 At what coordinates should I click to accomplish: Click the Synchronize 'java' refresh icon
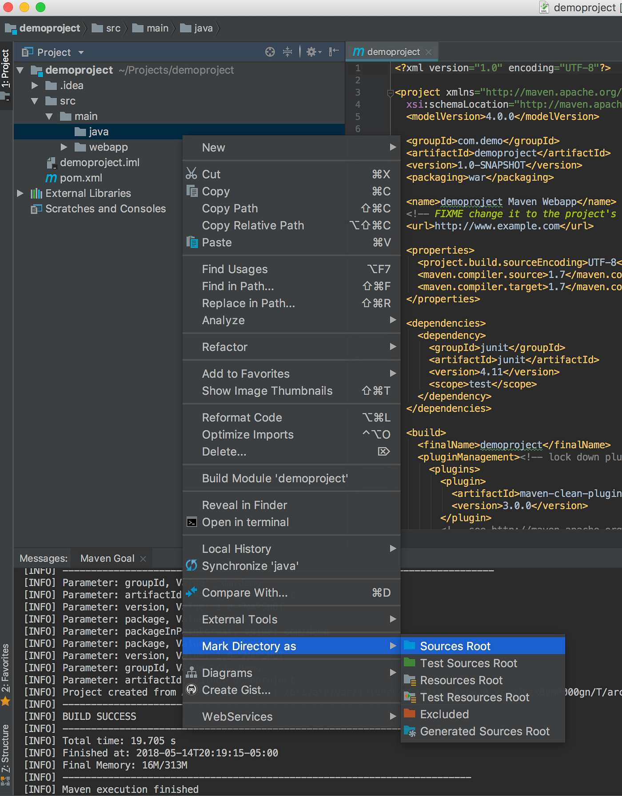(191, 565)
